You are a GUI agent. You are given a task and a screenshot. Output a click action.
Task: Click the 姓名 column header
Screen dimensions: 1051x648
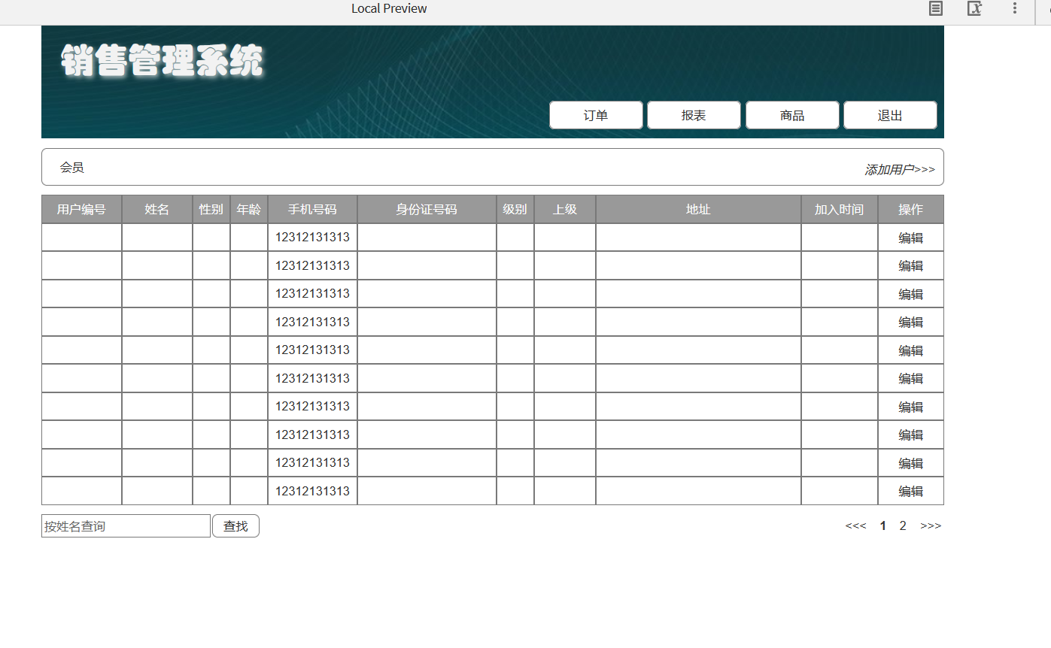pyautogui.click(x=157, y=209)
